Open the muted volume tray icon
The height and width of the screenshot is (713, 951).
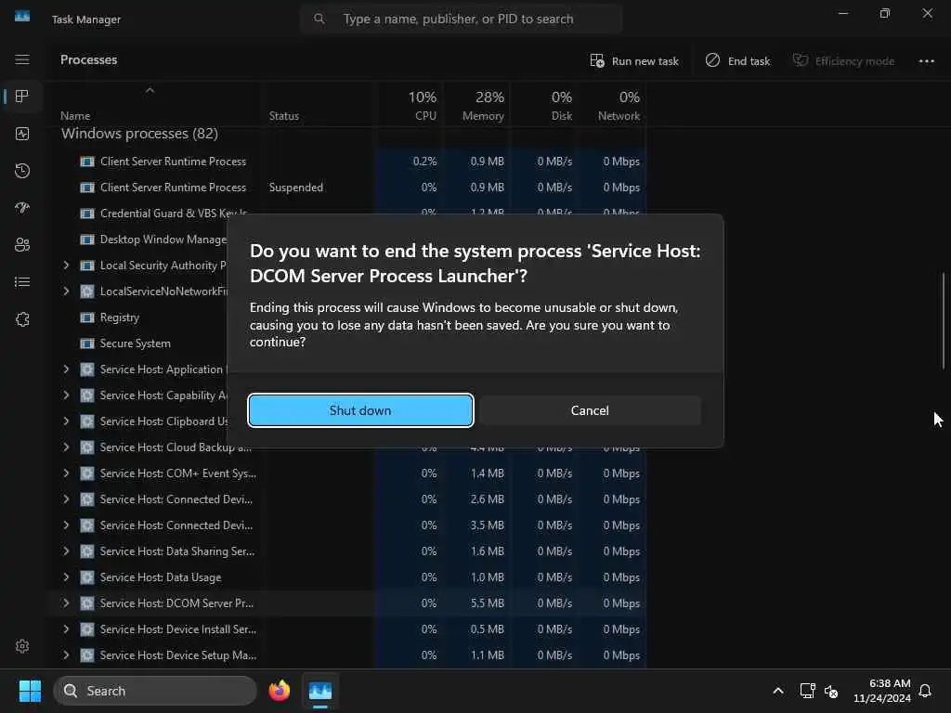(831, 691)
